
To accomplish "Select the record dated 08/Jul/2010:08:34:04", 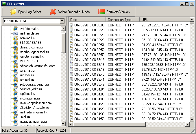I will pyautogui.click(x=129, y=89).
